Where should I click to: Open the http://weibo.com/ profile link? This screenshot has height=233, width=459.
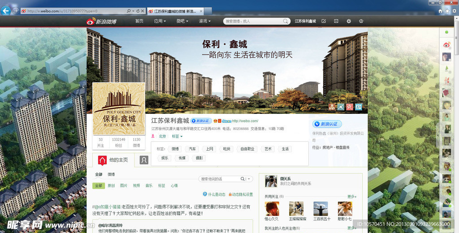pyautogui.click(x=245, y=121)
